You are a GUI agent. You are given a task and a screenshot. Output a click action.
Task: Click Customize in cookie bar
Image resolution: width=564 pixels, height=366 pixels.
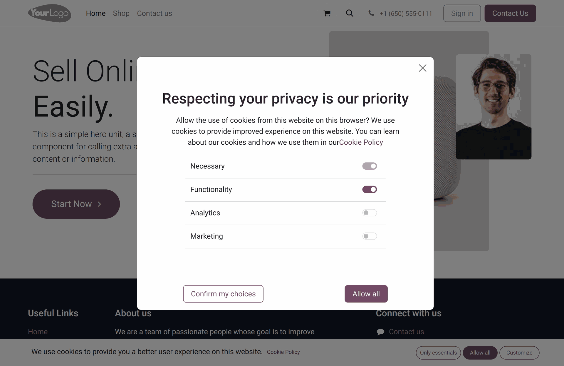click(519, 352)
